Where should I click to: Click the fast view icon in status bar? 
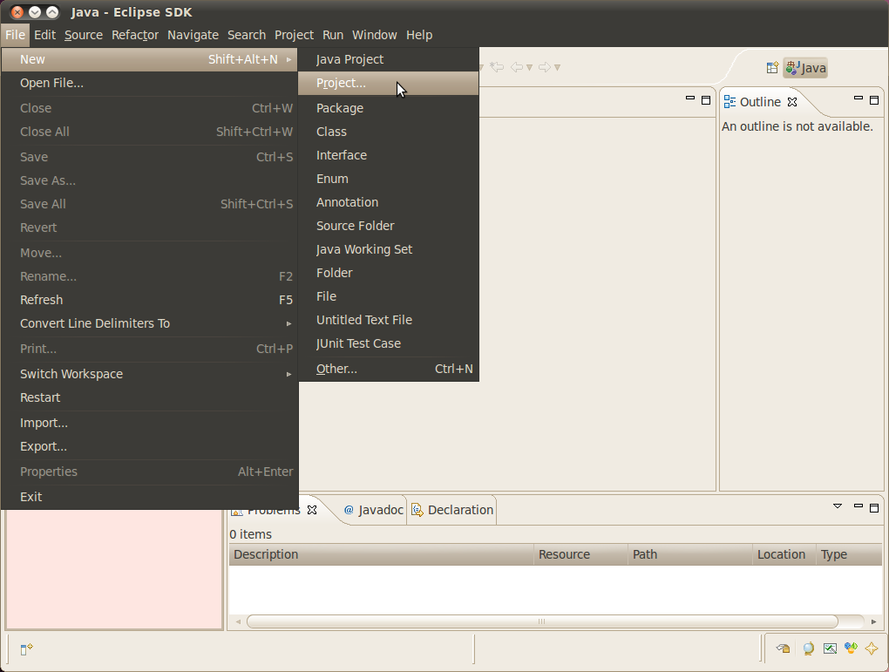pos(27,648)
